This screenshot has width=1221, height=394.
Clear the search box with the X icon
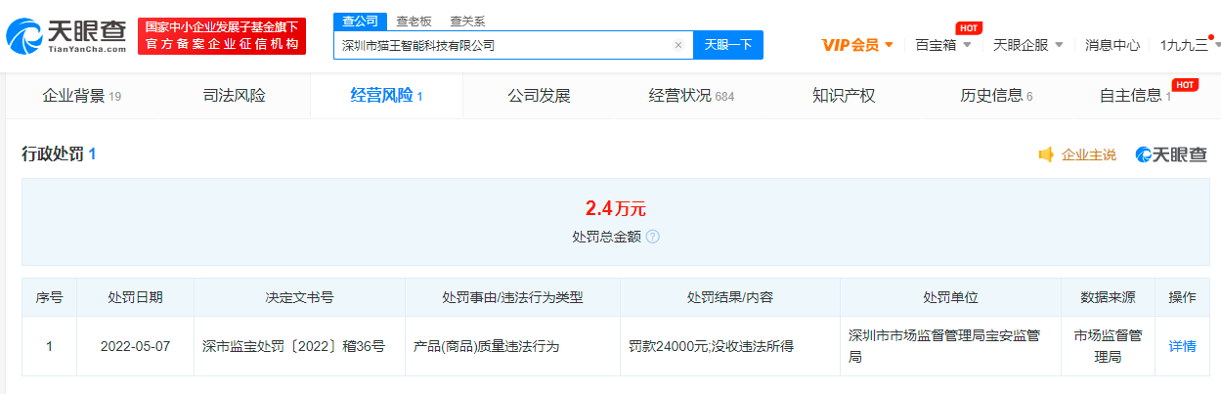tap(677, 45)
